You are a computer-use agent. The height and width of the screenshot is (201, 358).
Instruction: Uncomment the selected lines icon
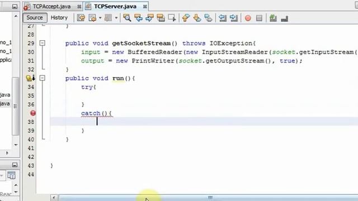[284, 18]
